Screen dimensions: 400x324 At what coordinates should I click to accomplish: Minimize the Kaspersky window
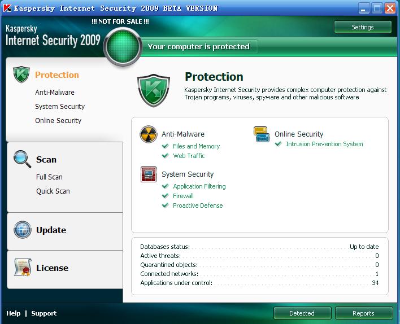pyautogui.click(x=363, y=8)
